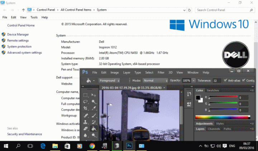
Task: Open Photoshop's Filter menu
Action: coord(161,72)
